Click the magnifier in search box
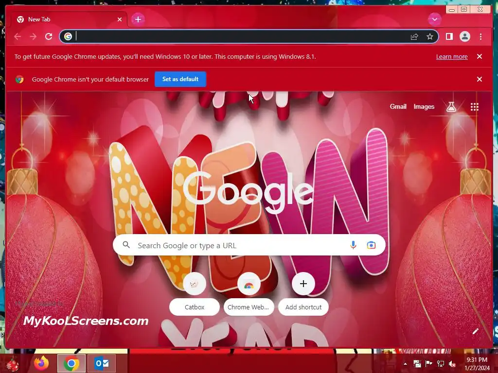Screen dimensions: 498x373 coord(126,245)
